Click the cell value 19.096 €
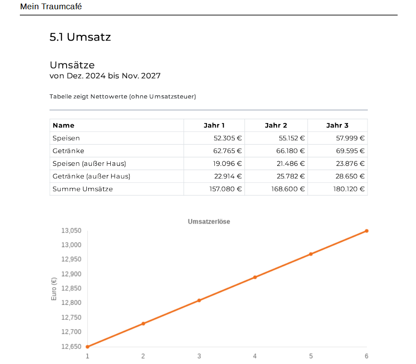The width and height of the screenshot is (416, 364). (x=227, y=164)
